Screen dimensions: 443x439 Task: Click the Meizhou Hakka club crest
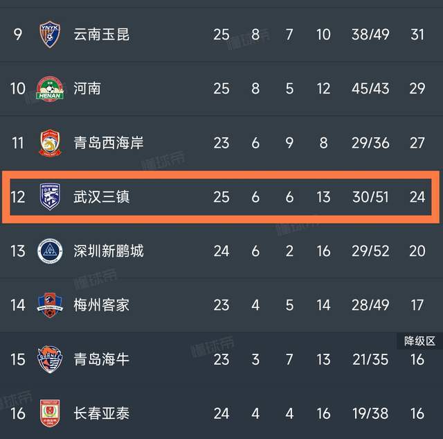pyautogui.click(x=51, y=304)
